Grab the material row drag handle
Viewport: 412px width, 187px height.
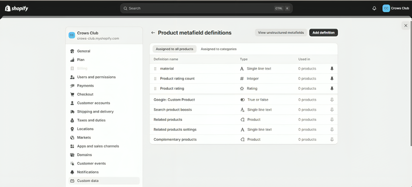click(155, 69)
